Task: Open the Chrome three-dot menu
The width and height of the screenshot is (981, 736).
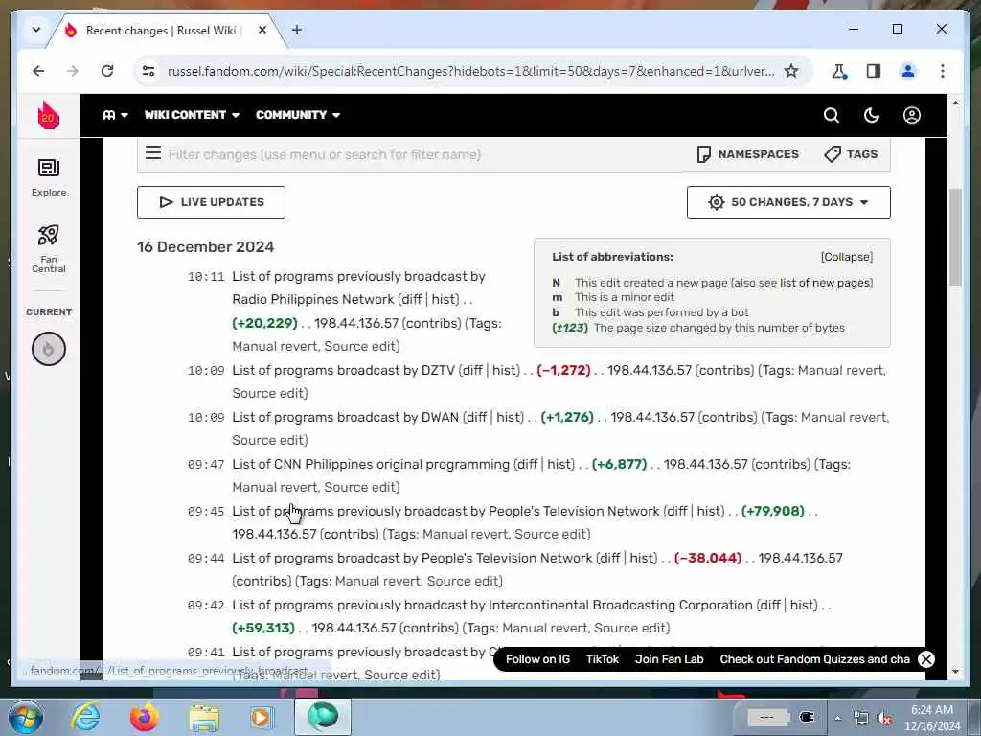Action: 943,71
